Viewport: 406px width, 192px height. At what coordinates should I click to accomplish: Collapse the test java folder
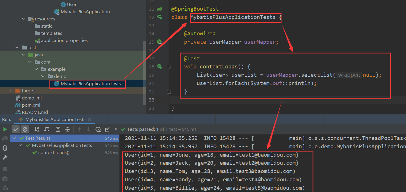(x=23, y=55)
